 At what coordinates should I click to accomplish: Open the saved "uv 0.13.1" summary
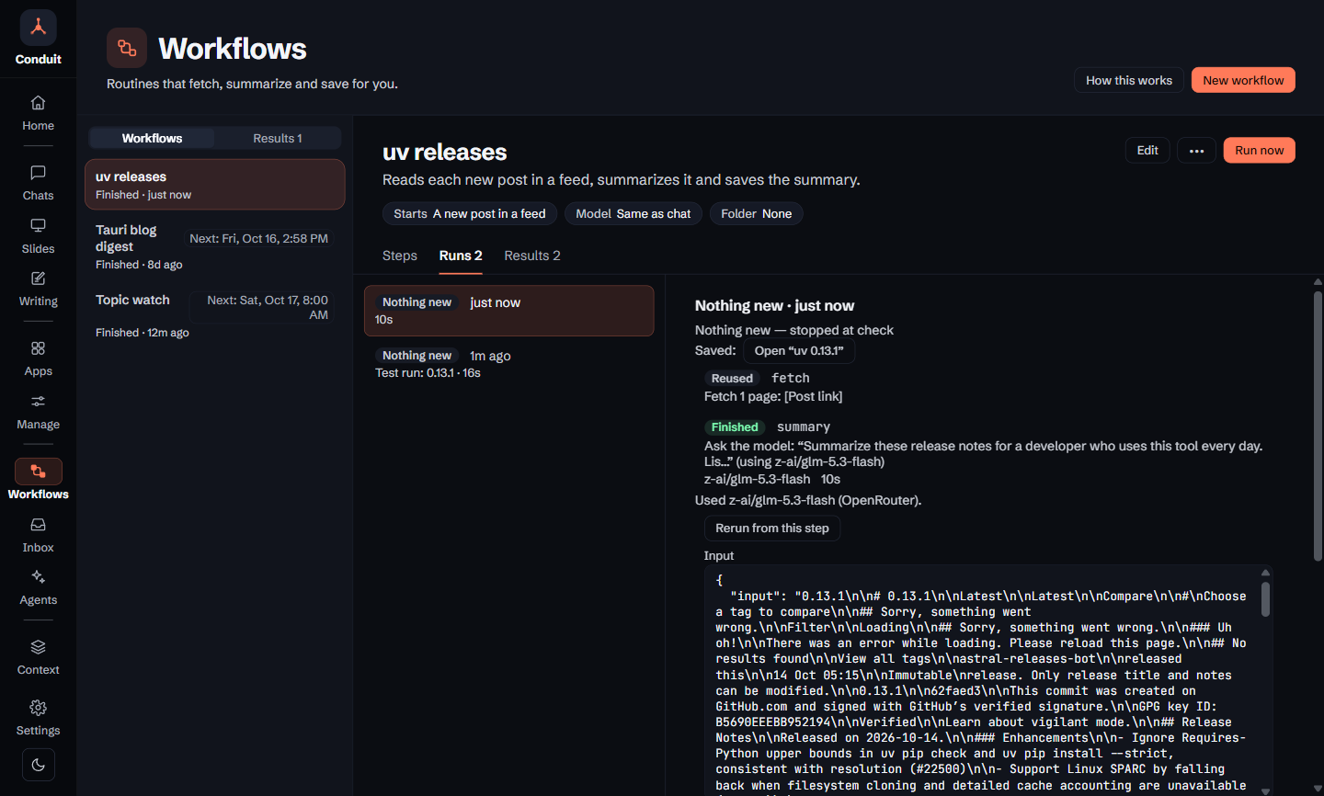tap(799, 351)
